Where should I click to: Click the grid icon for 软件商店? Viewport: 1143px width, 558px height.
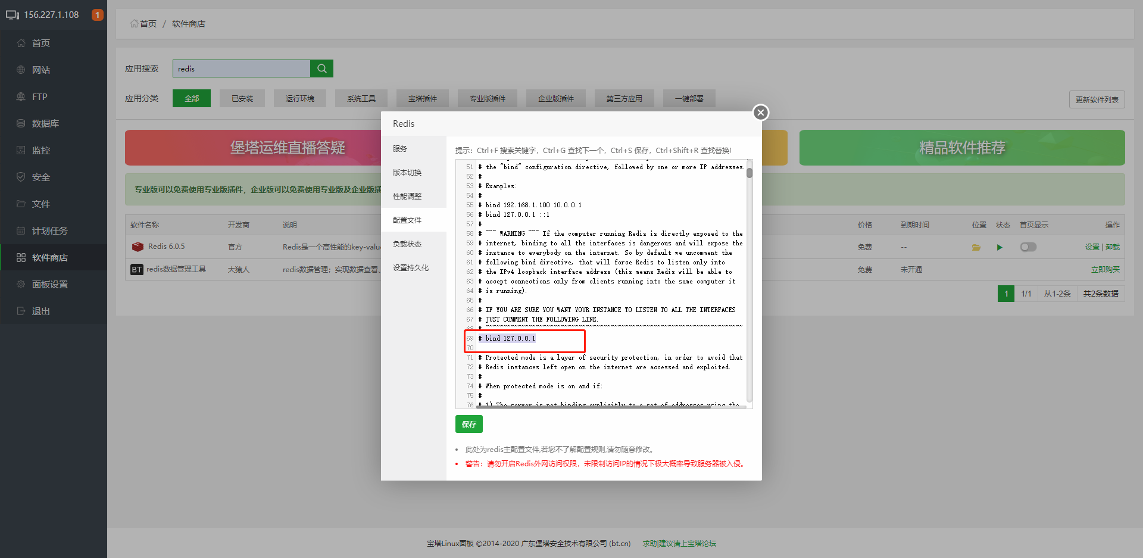(x=21, y=257)
